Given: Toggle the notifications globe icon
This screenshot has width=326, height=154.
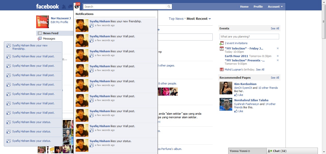Looking at the screenshot, I should [x=77, y=7].
